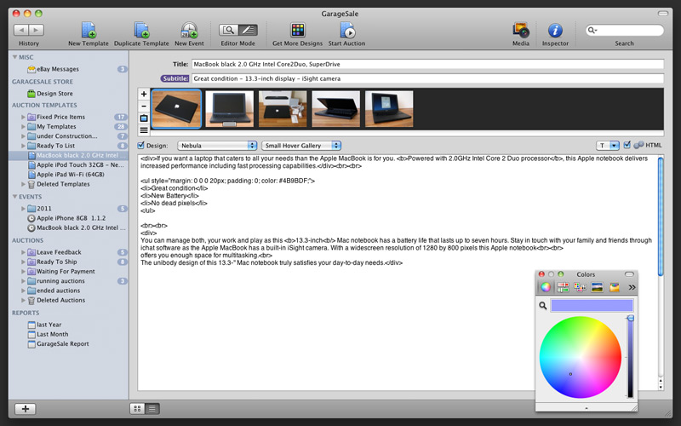Open the Design Store
Image resolution: width=681 pixels, height=426 pixels.
pyautogui.click(x=54, y=94)
